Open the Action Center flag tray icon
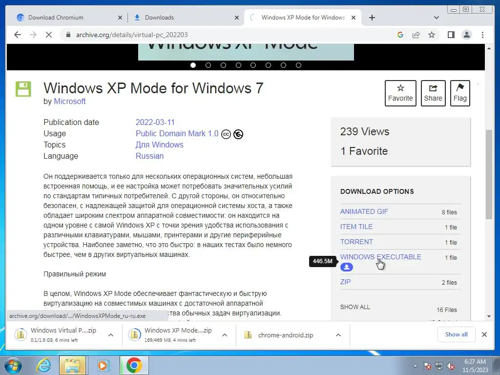Viewport: 500px width, 375px height. tap(427, 366)
